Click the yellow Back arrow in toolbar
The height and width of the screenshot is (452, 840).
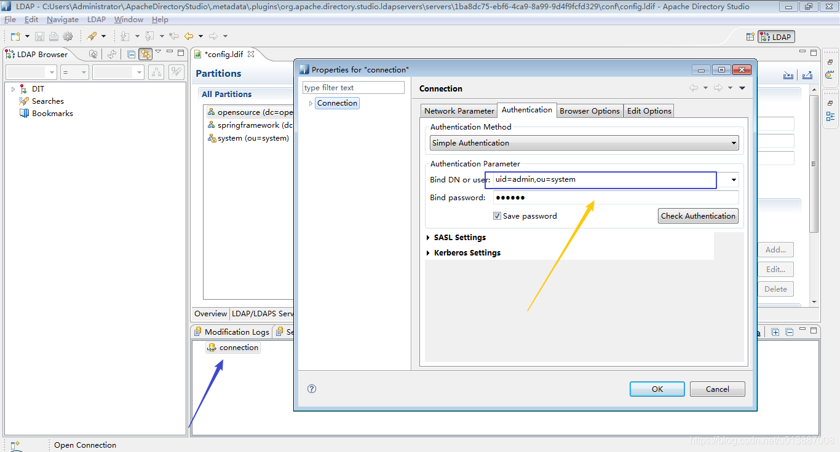[189, 37]
